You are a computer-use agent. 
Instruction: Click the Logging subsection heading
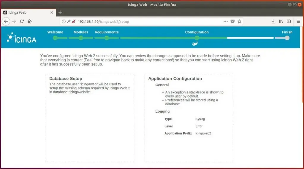click(162, 111)
